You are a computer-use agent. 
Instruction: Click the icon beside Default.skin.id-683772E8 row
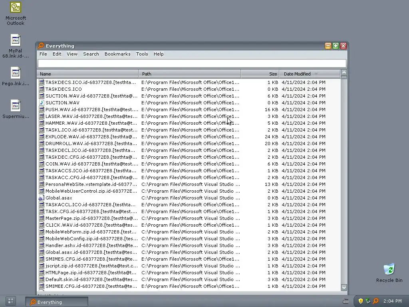pos(42,279)
